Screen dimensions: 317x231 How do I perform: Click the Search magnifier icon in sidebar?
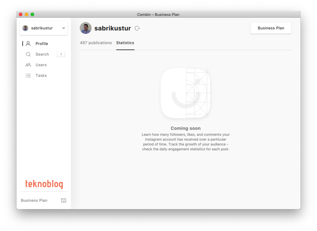[28, 54]
